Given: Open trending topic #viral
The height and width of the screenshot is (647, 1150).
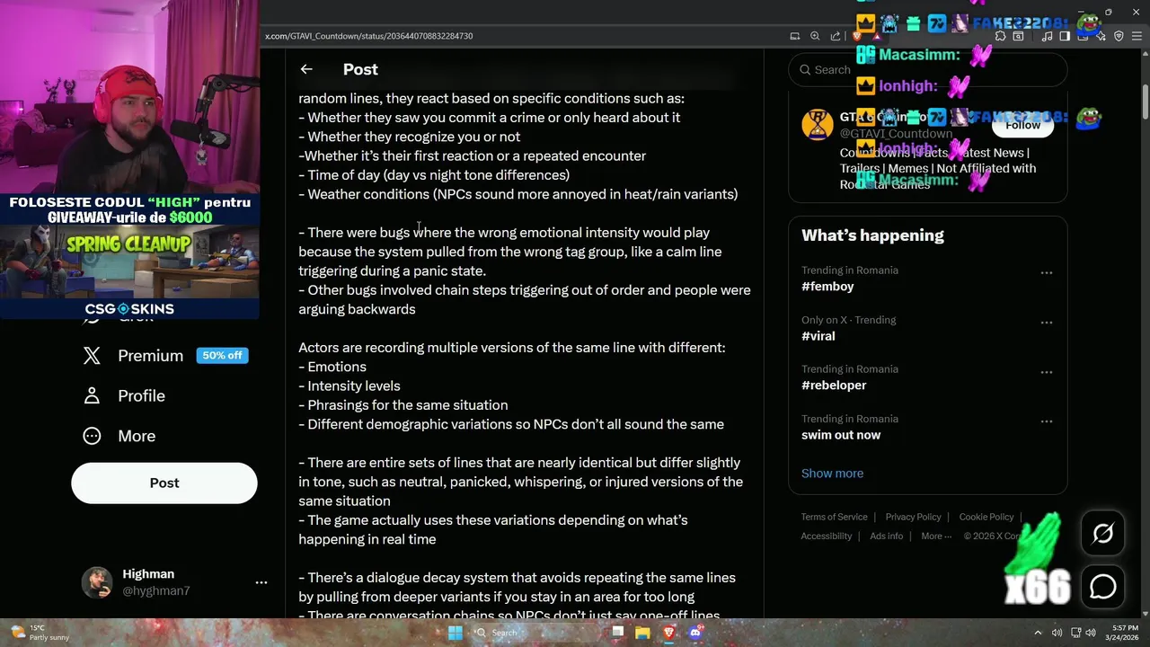Looking at the screenshot, I should tap(818, 336).
